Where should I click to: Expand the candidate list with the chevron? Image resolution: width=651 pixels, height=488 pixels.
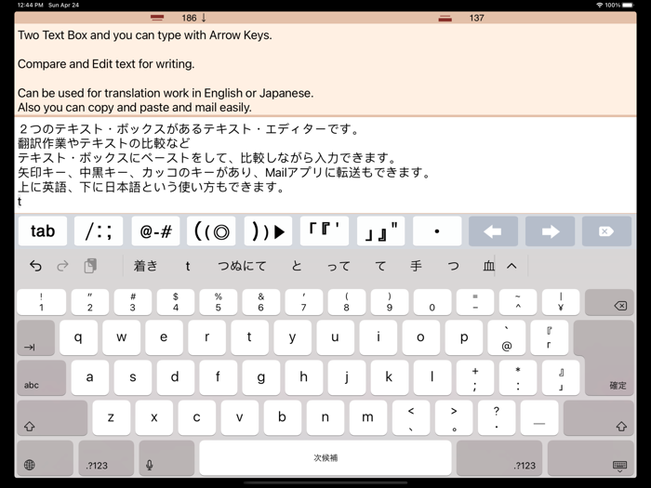coord(511,266)
